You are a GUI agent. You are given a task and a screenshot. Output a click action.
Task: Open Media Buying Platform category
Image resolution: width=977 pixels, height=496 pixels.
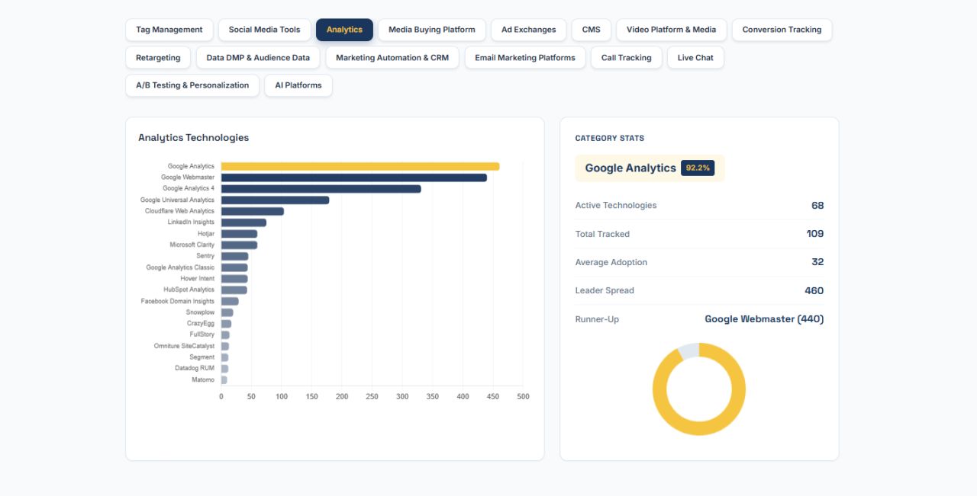[x=431, y=30]
